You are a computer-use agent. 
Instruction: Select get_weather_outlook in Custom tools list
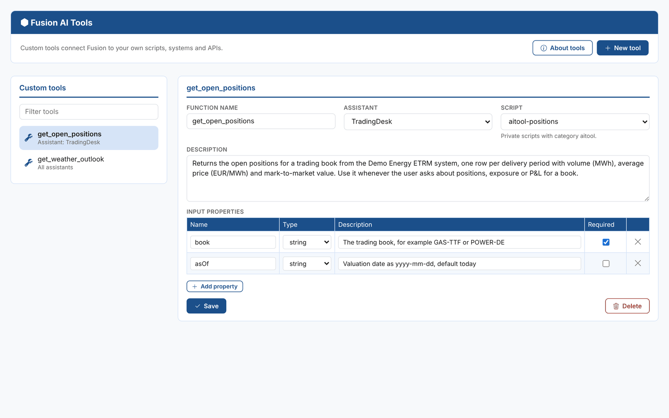(89, 163)
